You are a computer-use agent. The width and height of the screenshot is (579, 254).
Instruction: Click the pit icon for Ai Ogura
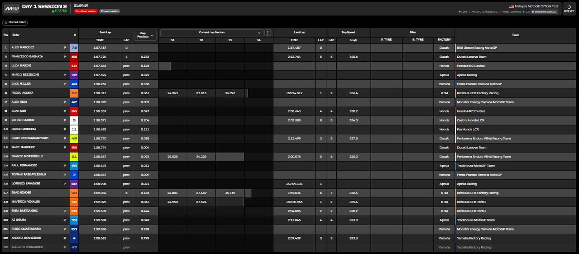click(x=64, y=220)
